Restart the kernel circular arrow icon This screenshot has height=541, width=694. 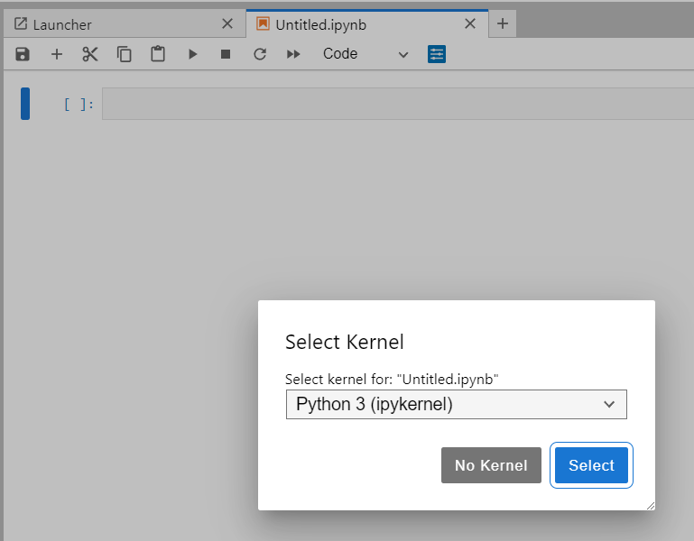(260, 54)
